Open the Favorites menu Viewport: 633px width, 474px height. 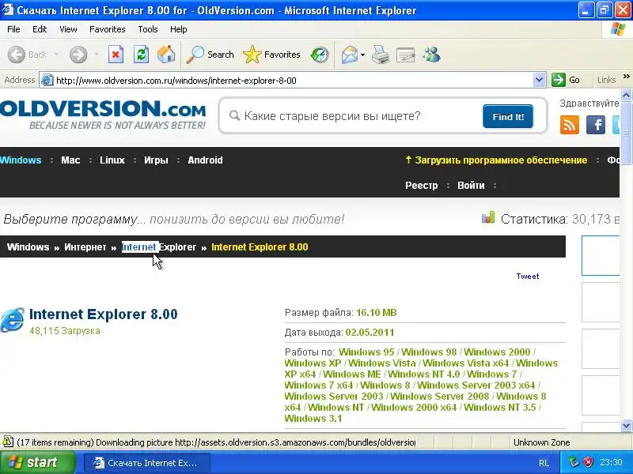coord(108,29)
